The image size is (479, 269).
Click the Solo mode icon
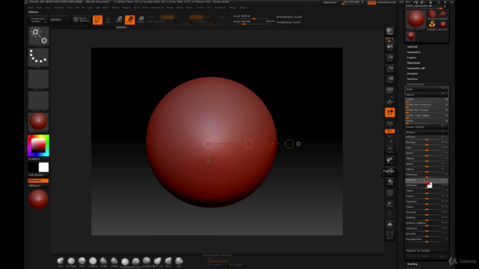pos(390,226)
